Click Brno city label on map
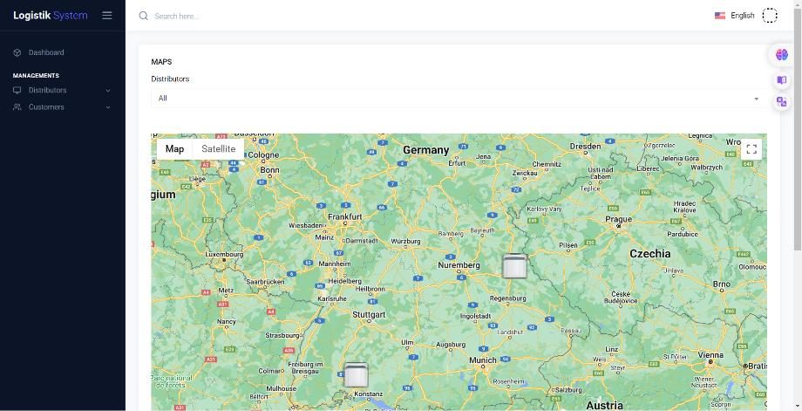 click(x=722, y=284)
